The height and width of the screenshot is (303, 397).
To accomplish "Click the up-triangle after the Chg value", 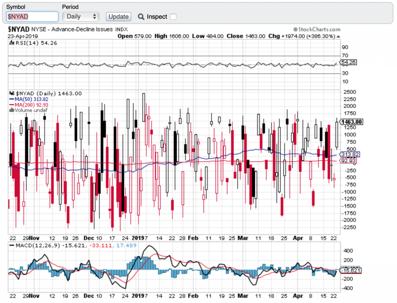I will 338,36.
